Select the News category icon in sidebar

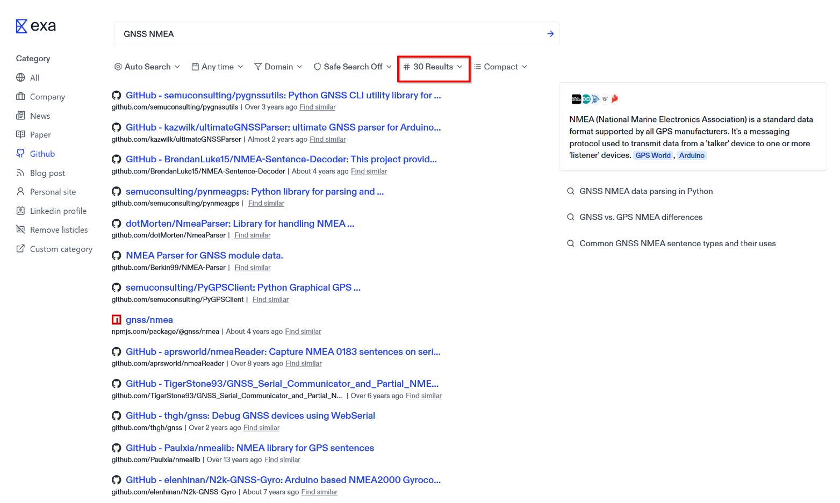(x=19, y=116)
